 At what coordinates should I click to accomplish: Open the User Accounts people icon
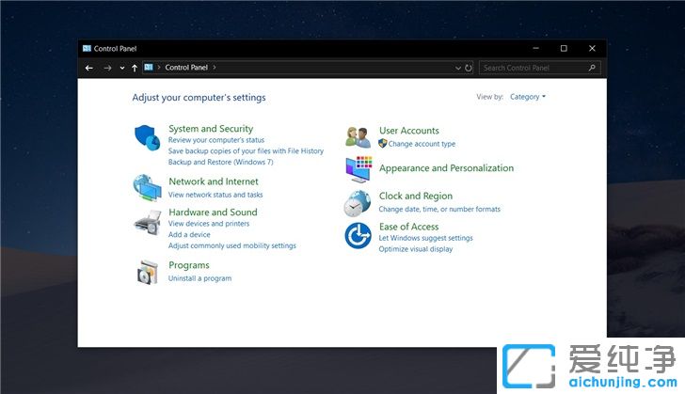[358, 137]
